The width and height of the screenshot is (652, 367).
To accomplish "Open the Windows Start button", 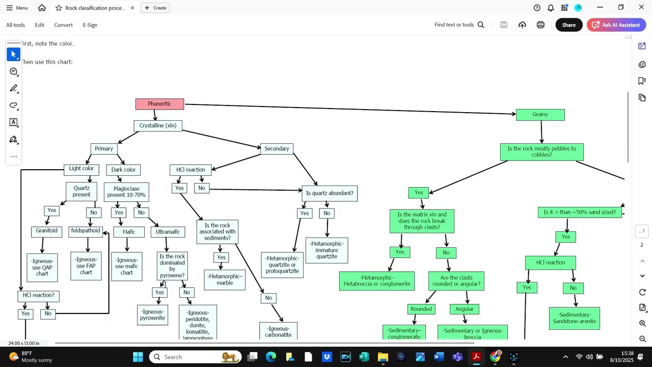I will point(138,357).
